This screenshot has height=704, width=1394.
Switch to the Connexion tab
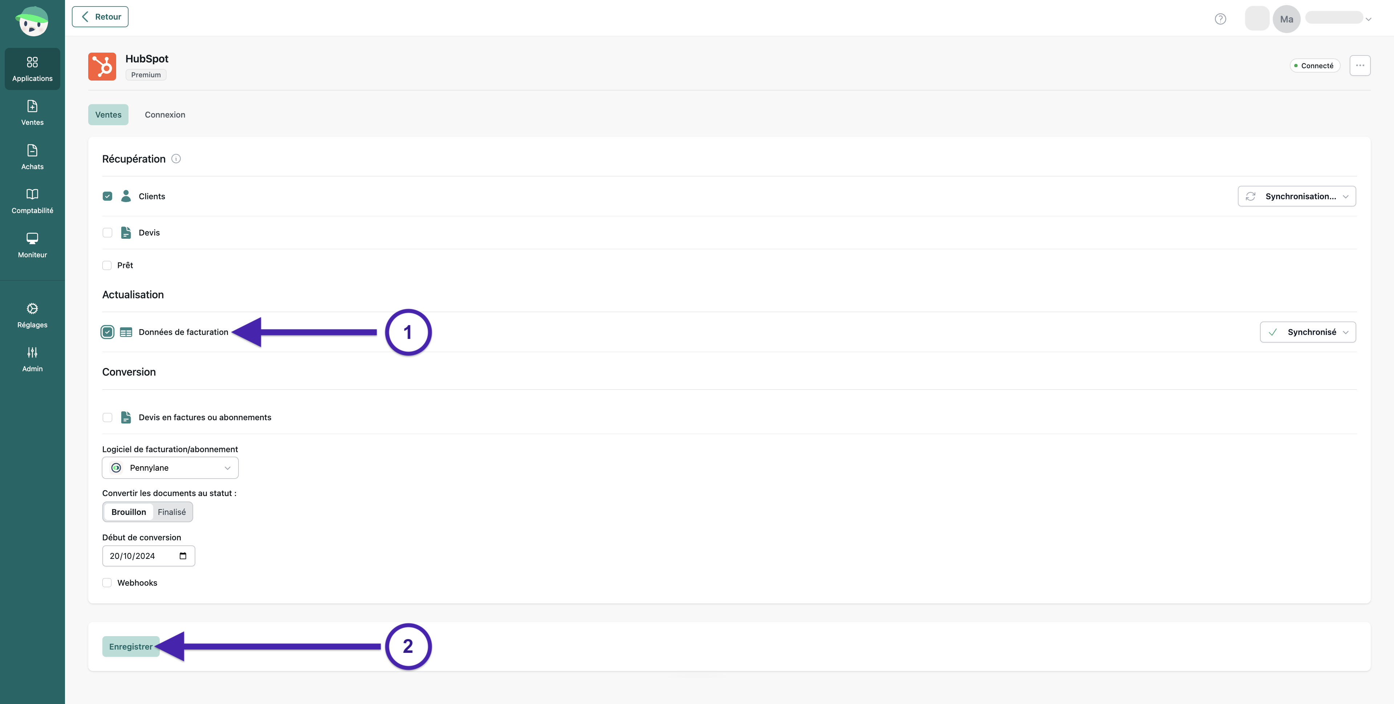click(x=165, y=115)
